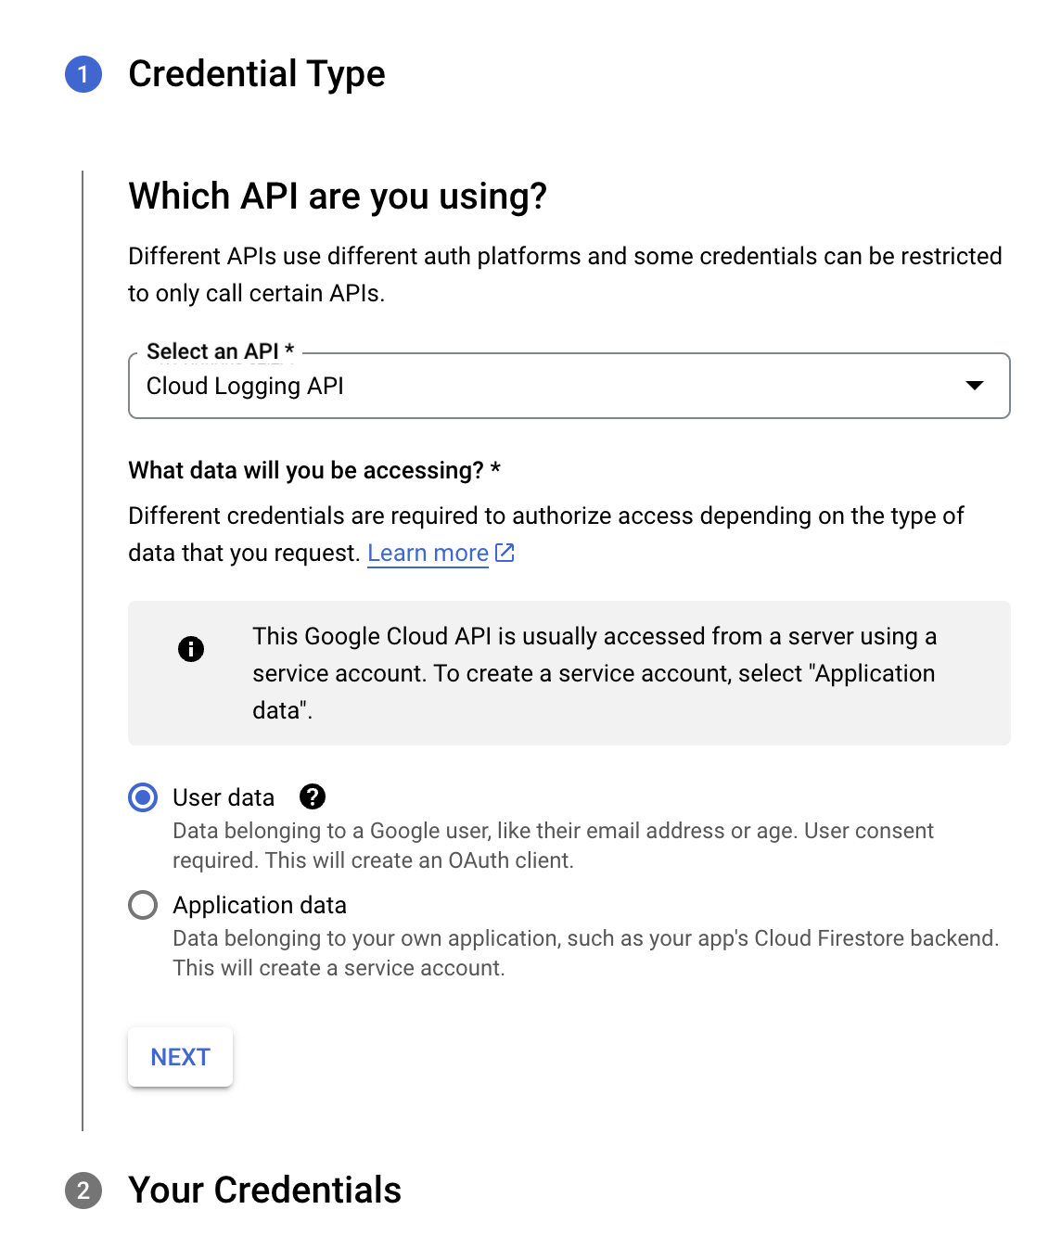Choose the User data option
1061x1248 pixels.
pos(143,797)
